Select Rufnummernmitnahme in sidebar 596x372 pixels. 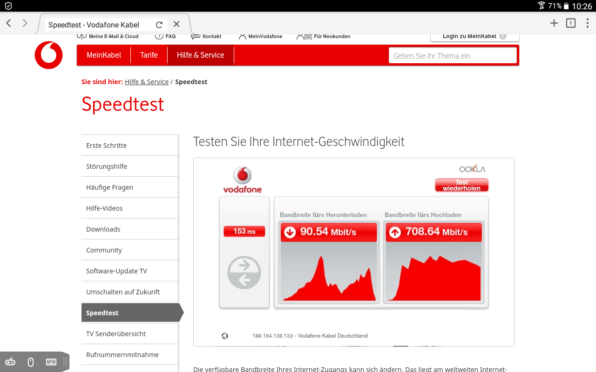tap(130, 355)
